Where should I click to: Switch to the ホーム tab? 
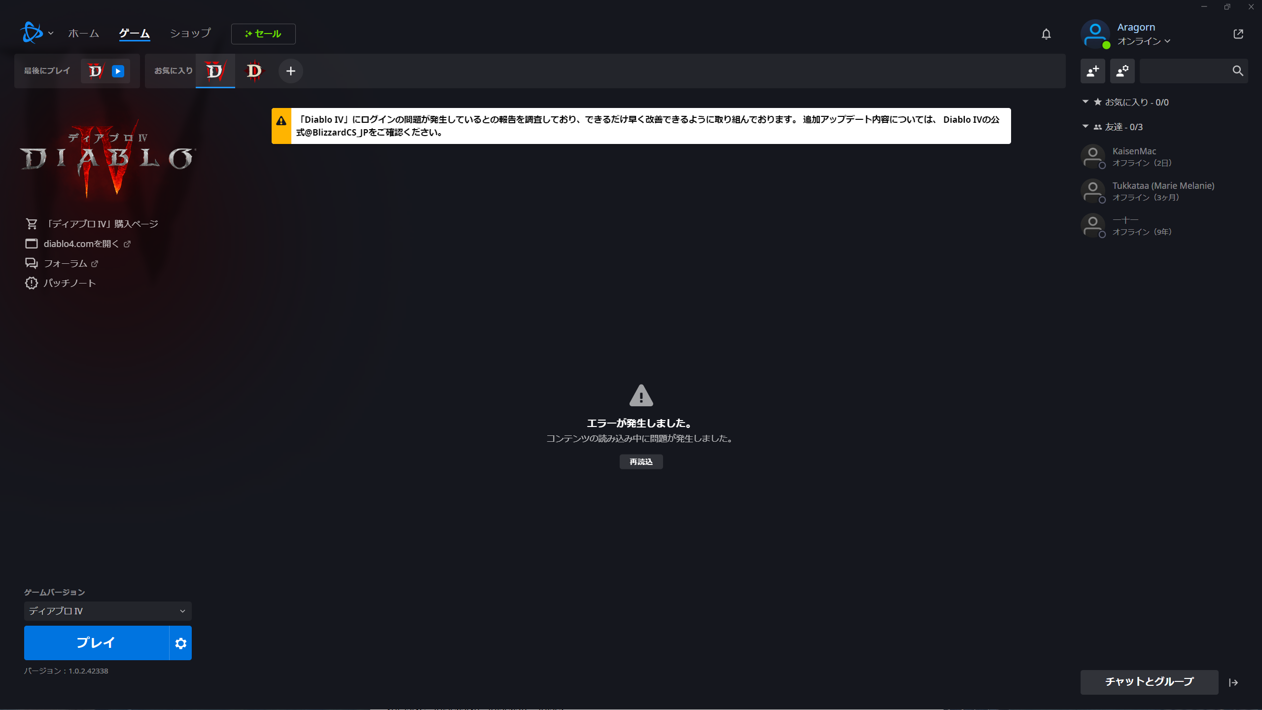pos(83,33)
